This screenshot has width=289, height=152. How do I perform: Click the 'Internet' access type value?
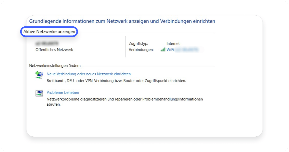pyautogui.click(x=173, y=44)
